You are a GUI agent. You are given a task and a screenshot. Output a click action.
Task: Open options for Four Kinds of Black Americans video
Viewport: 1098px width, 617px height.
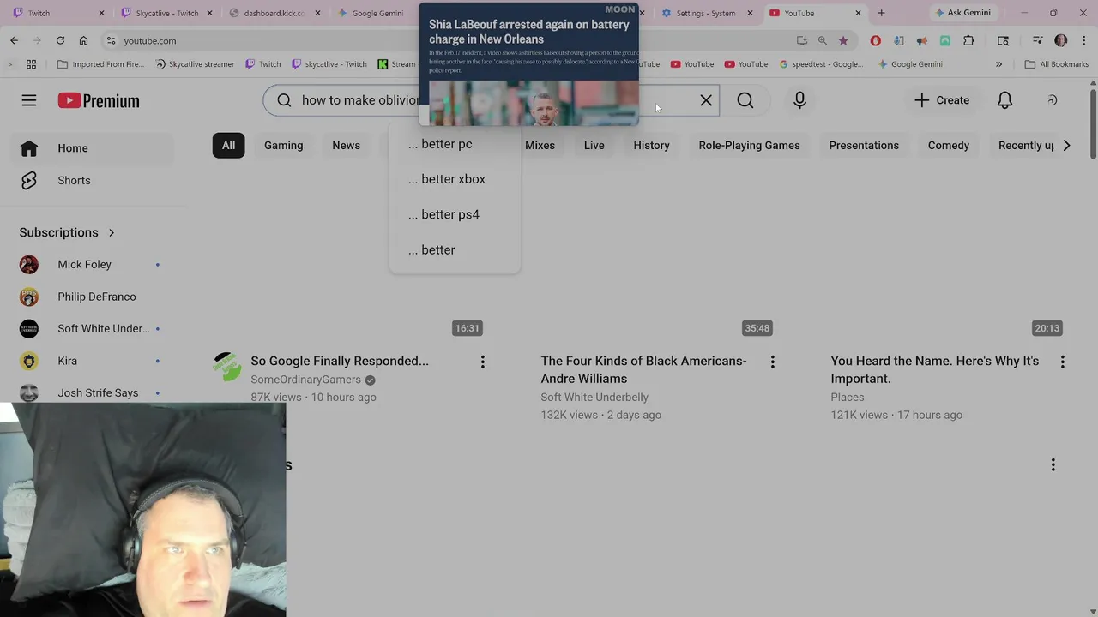pyautogui.click(x=772, y=362)
